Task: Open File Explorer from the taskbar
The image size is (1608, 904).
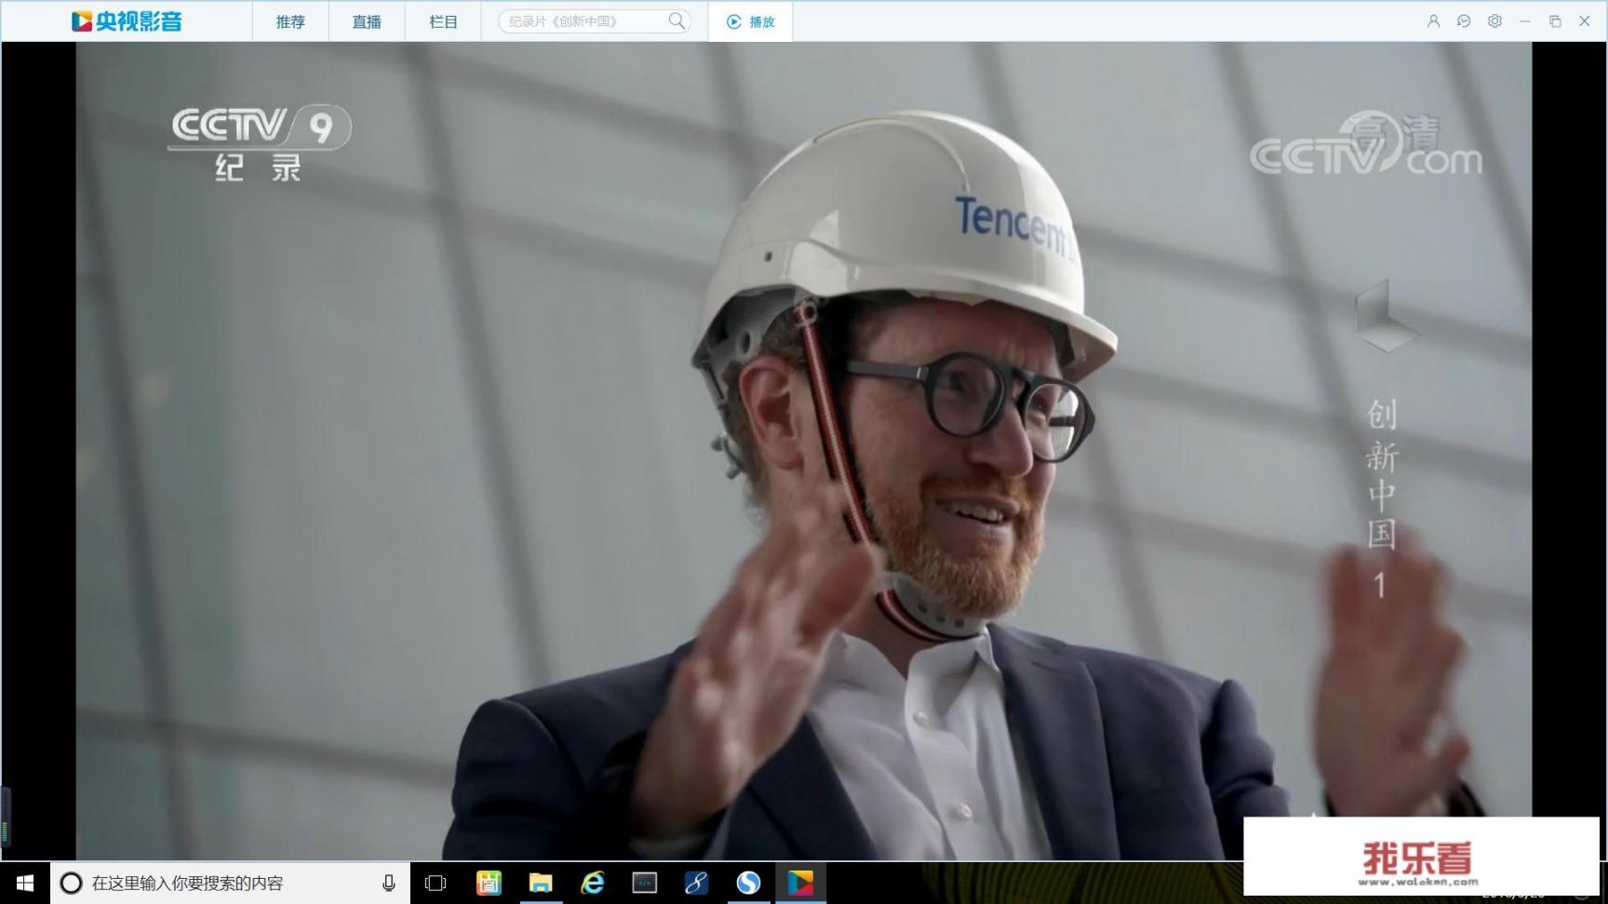Action: 541,883
